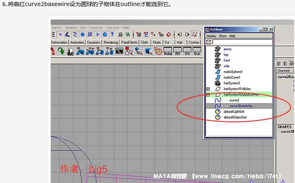
Task: Click the Hshd shelf button
Action: 168,51
